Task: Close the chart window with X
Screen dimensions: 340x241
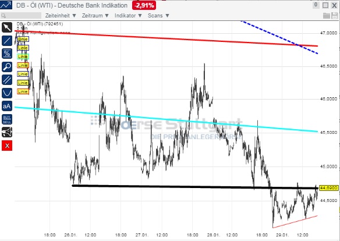Action: [x=334, y=5]
